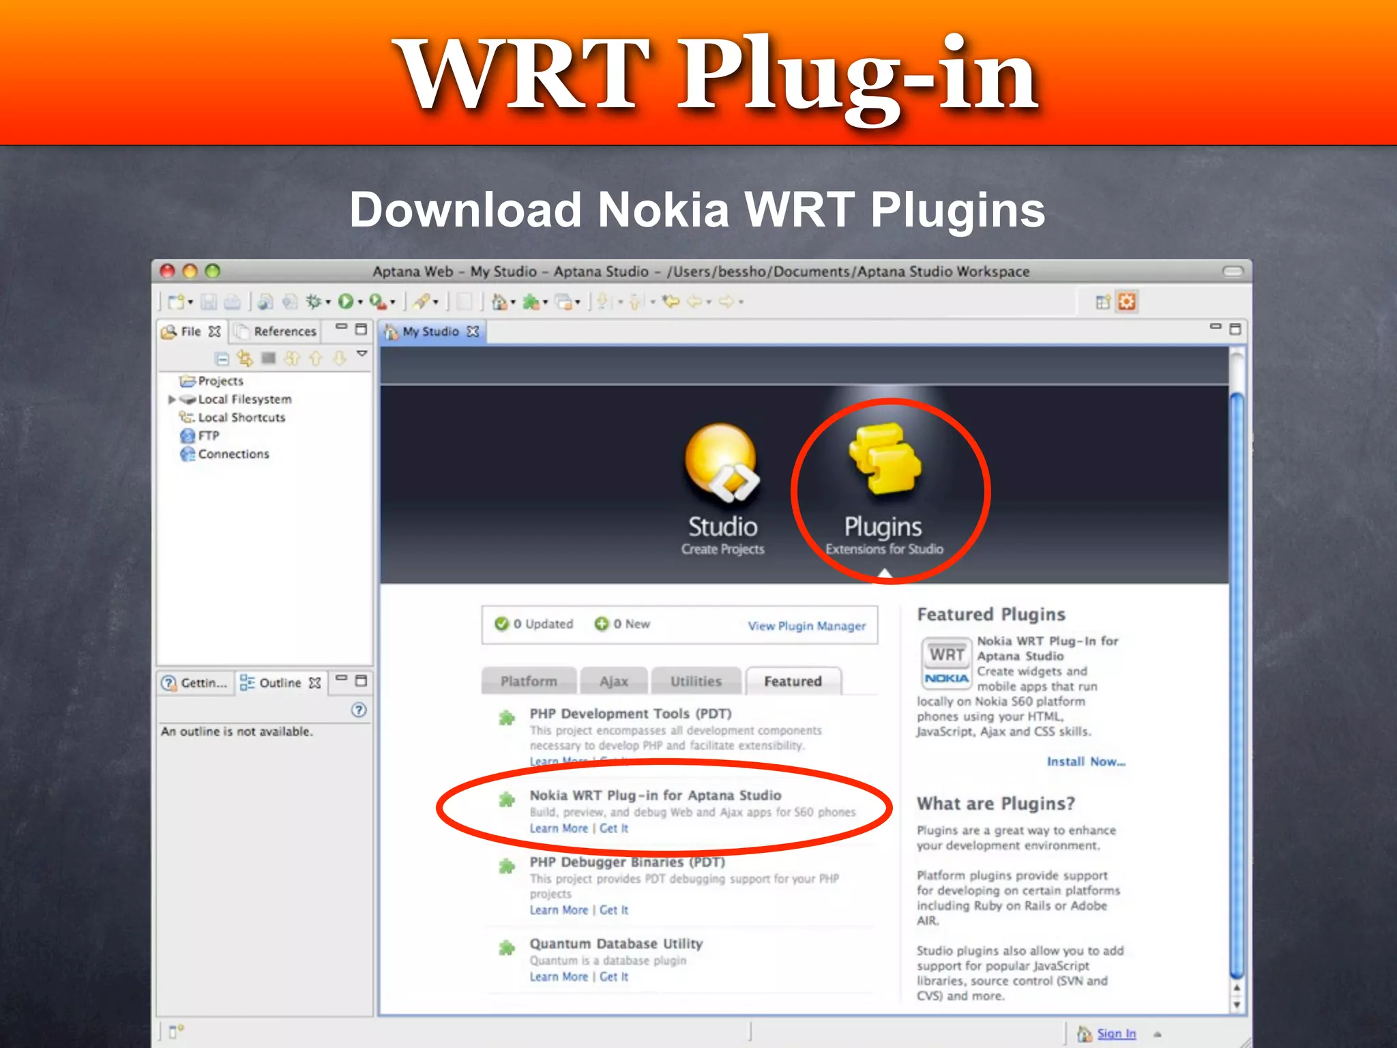Click the green Run toolbar icon
The height and width of the screenshot is (1048, 1397).
coord(346,302)
